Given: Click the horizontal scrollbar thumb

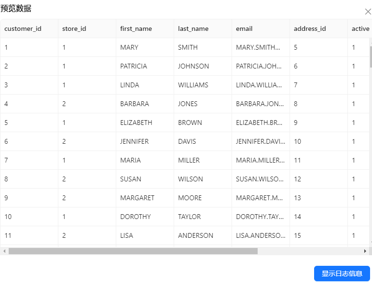Looking at the screenshot, I should click(133, 251).
